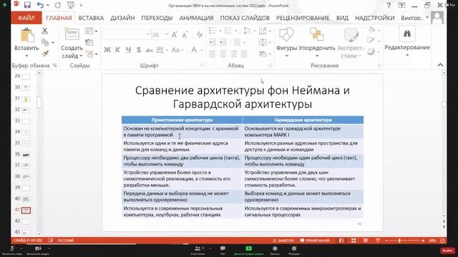Viewport: 458px width, 257px height.
Task: Select slide 36 thumbnail
Action: 26,154
